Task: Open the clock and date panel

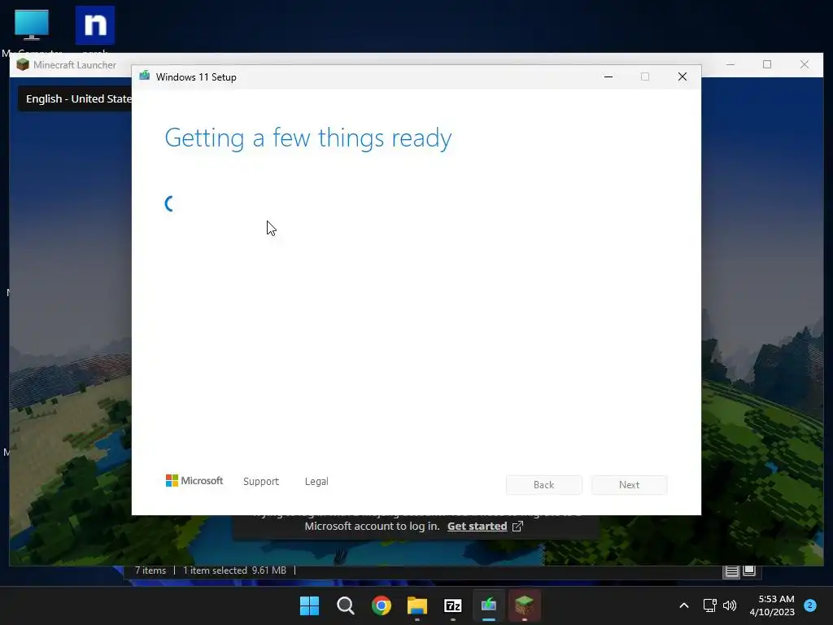Action: coord(772,605)
